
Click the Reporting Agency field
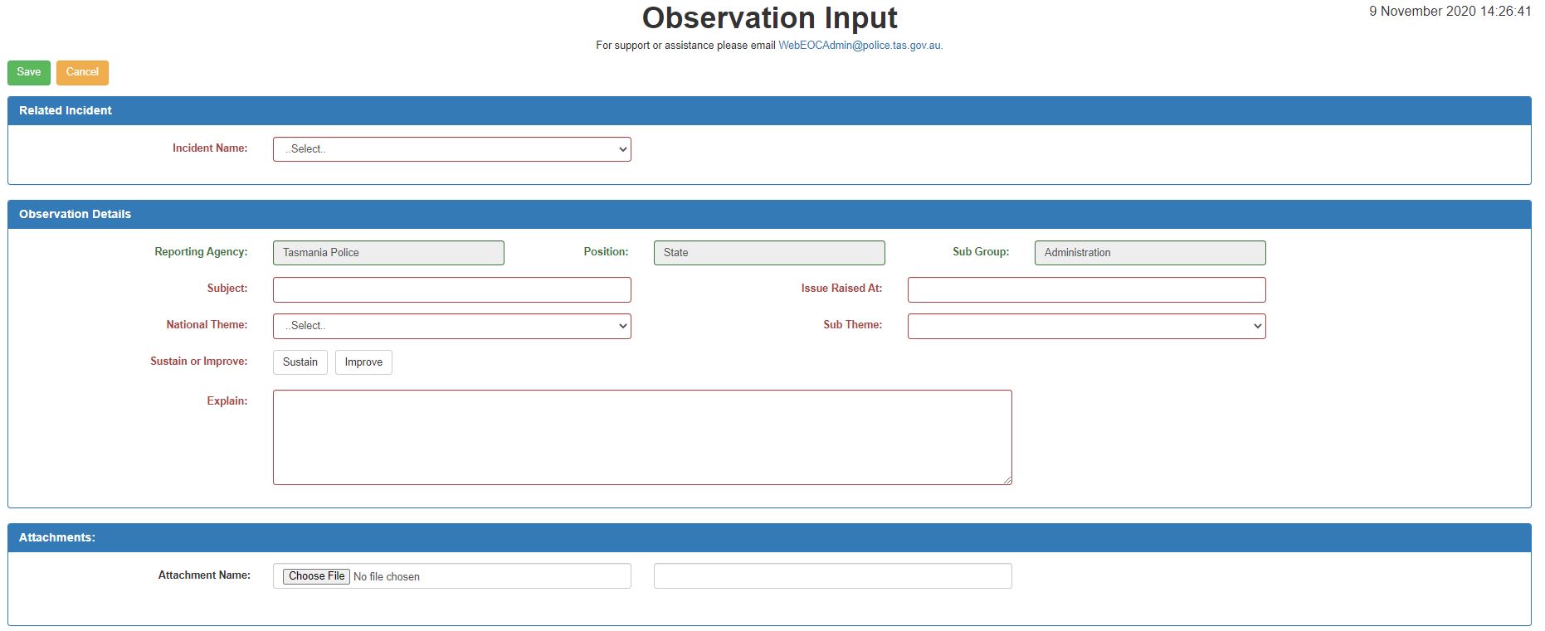pos(388,253)
